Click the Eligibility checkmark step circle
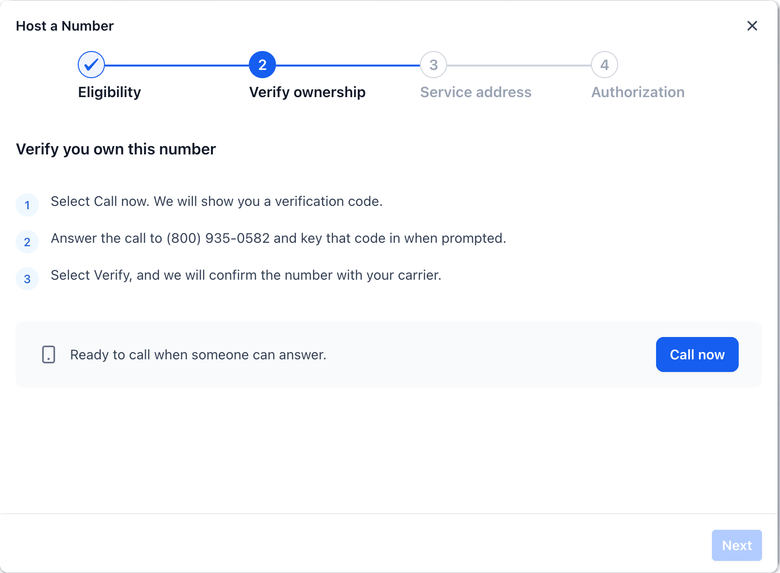Viewport: 780px width, 573px height. (91, 65)
